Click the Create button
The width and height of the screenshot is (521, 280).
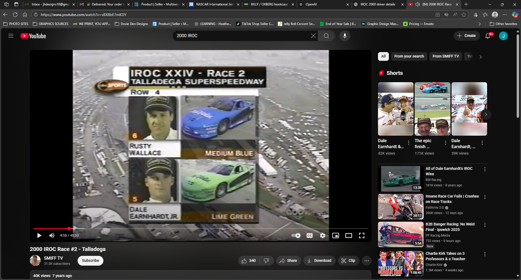pos(466,36)
